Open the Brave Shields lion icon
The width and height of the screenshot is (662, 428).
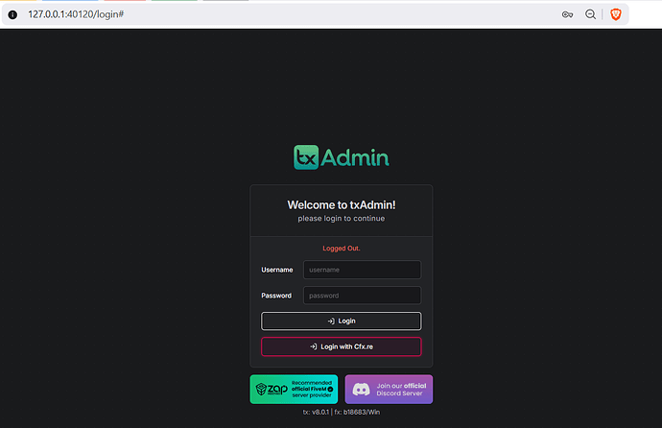(x=616, y=14)
